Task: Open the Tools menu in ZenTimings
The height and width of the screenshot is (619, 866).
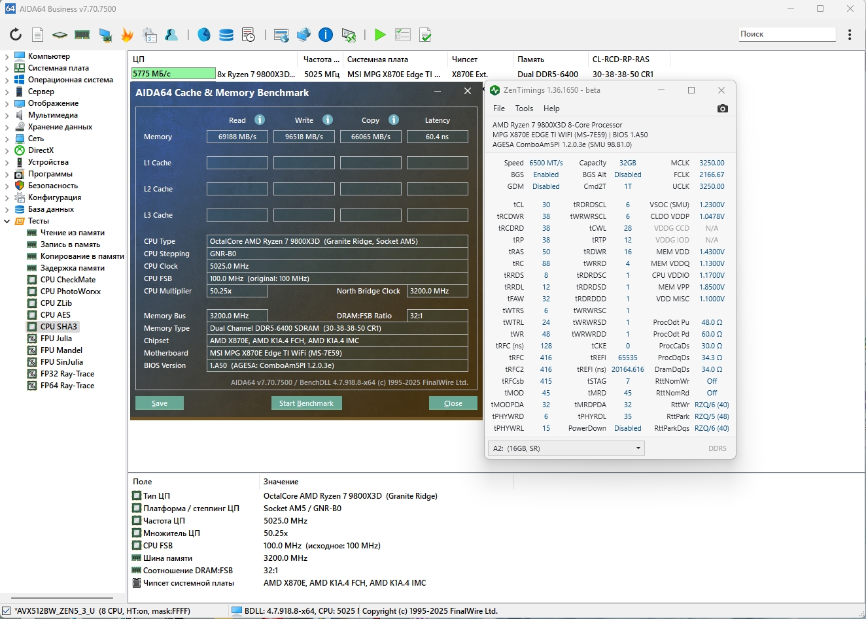Action: (x=524, y=109)
